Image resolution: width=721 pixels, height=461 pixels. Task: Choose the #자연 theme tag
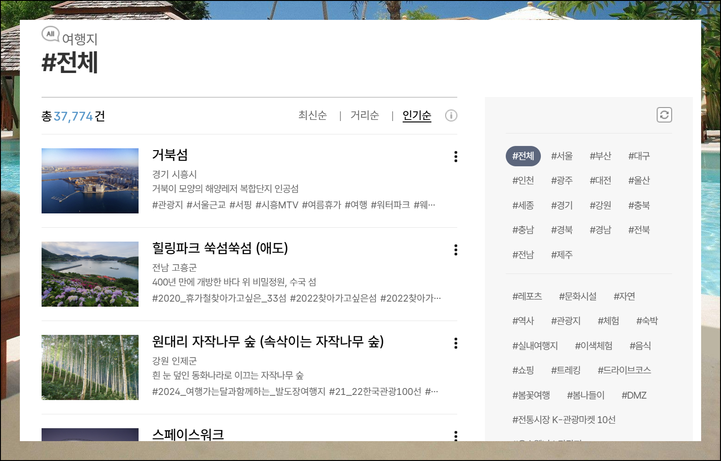coord(624,297)
